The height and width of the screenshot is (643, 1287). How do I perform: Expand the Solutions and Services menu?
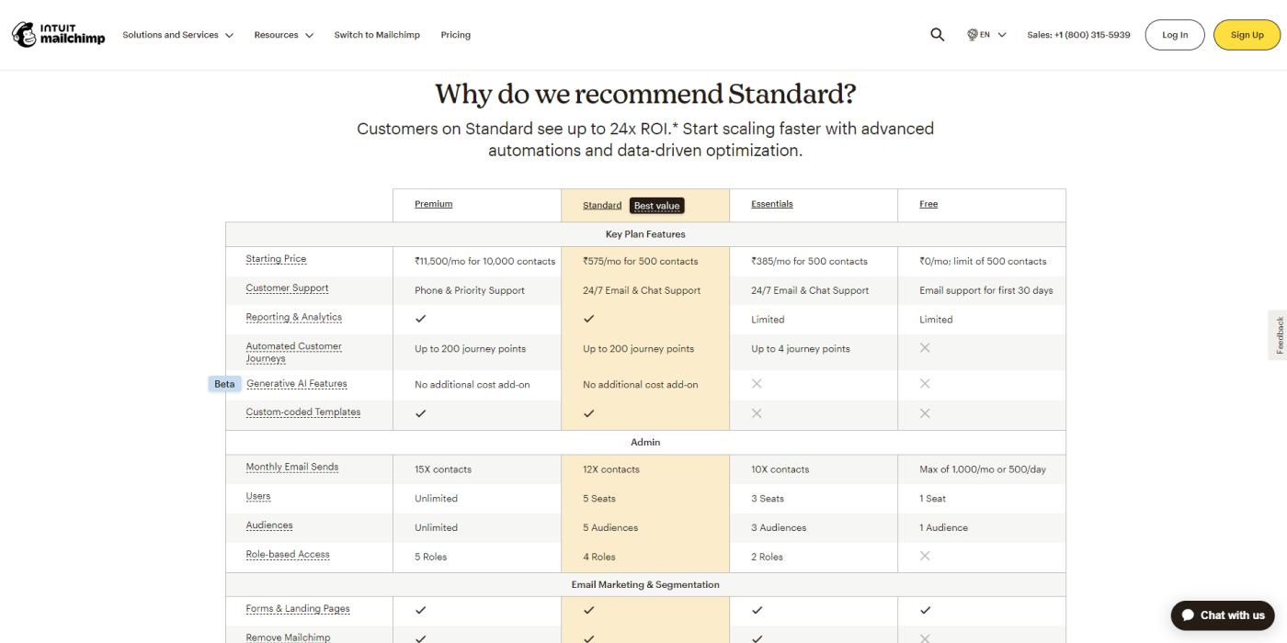[178, 35]
